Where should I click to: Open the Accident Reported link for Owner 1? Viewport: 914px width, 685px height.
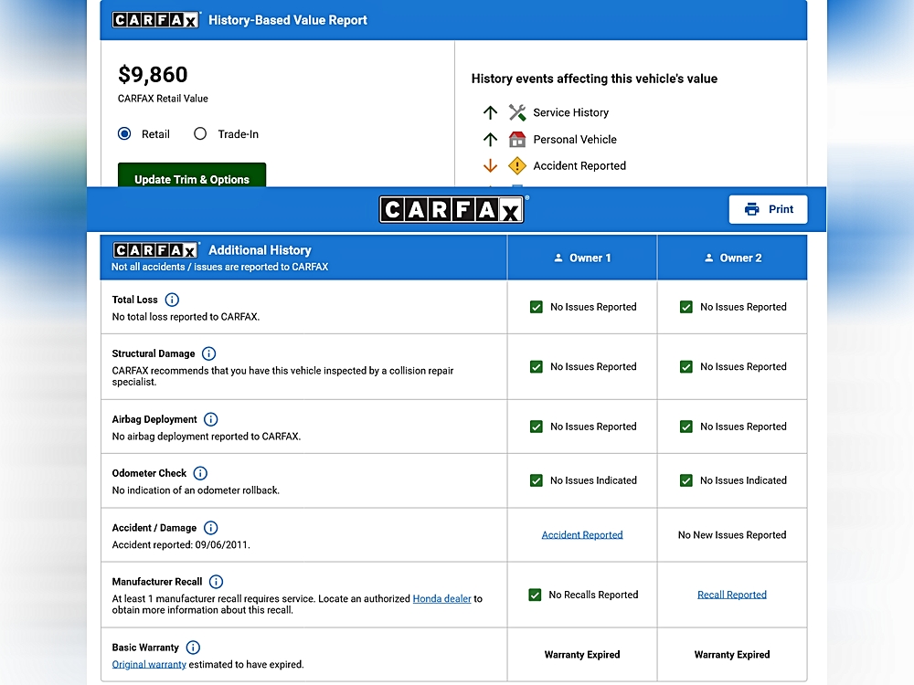[581, 534]
